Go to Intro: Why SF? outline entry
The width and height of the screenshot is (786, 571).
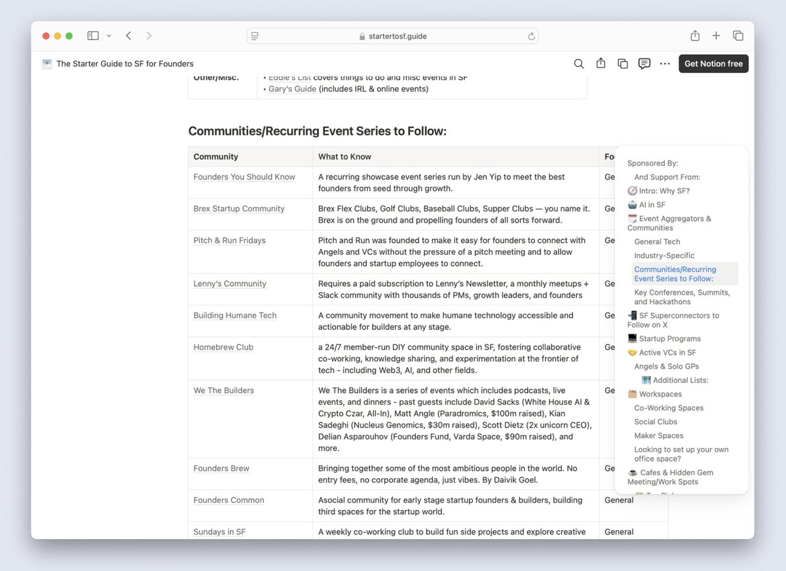point(658,191)
